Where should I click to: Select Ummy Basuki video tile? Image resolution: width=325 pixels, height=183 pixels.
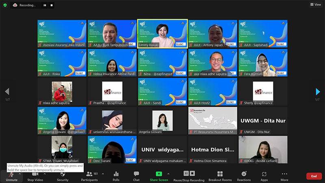click(162, 34)
